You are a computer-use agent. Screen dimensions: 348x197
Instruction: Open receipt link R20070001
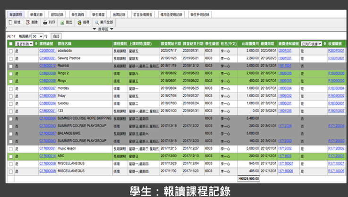tap(336, 51)
